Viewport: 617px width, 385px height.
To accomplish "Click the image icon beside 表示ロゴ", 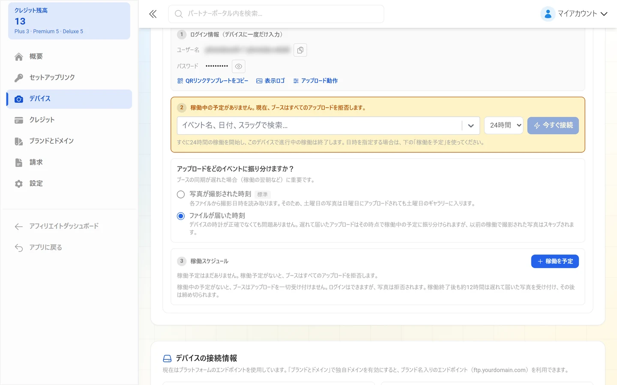I will (x=259, y=81).
